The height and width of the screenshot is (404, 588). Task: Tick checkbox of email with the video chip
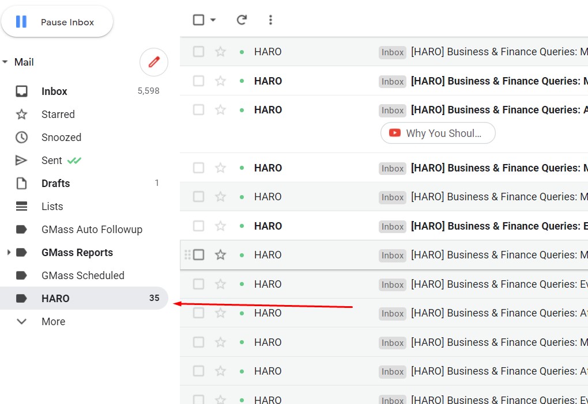tap(198, 110)
